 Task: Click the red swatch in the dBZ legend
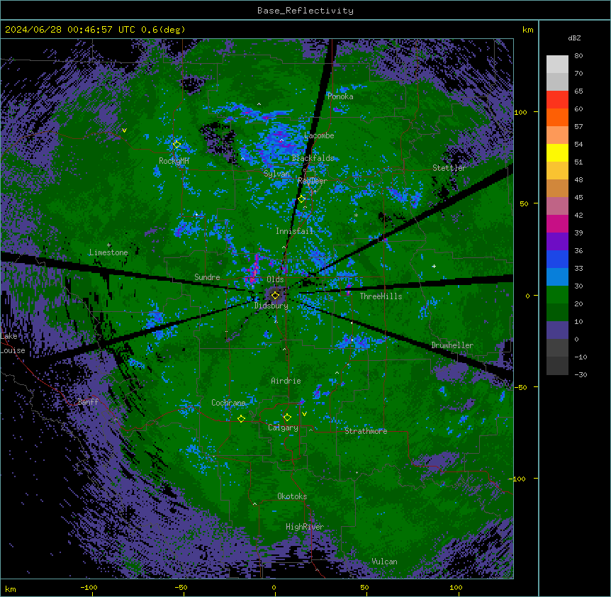click(x=557, y=100)
